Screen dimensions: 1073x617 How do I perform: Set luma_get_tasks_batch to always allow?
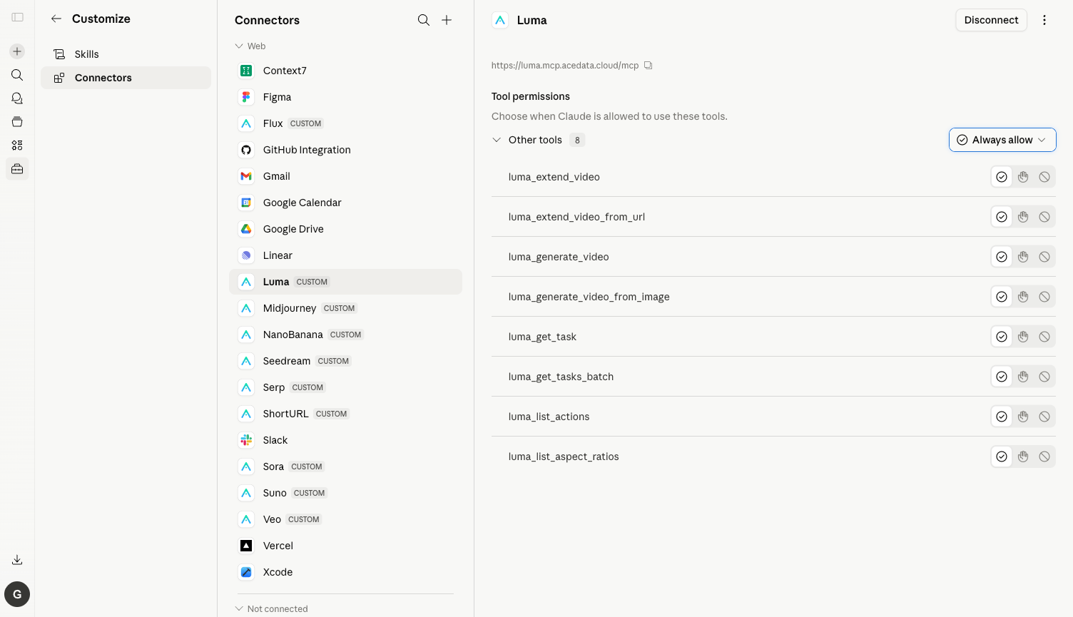[x=1002, y=377]
